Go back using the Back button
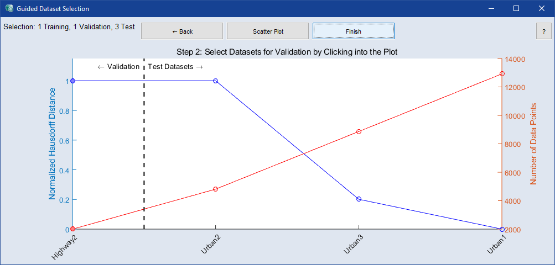 coord(182,31)
